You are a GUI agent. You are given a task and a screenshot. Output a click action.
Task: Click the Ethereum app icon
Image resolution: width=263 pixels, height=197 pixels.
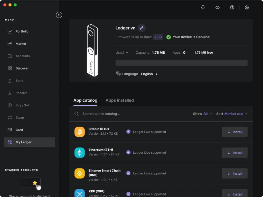coord(80,153)
